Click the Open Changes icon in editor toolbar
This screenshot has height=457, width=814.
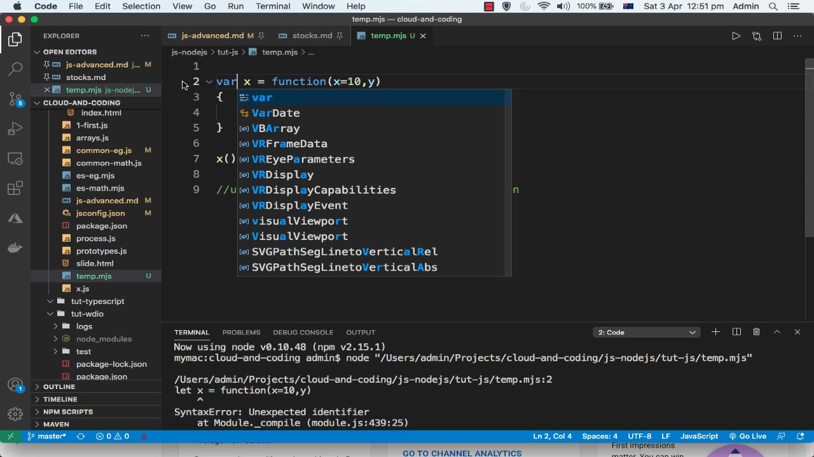click(757, 36)
